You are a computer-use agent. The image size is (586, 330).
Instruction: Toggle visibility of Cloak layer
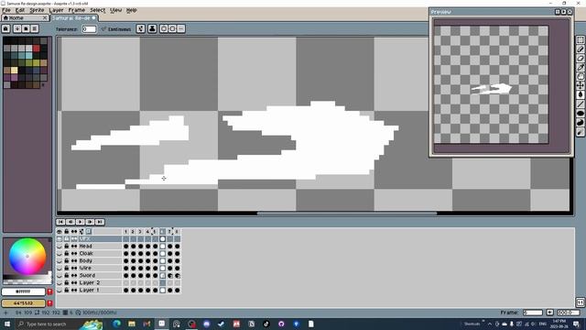(60, 253)
